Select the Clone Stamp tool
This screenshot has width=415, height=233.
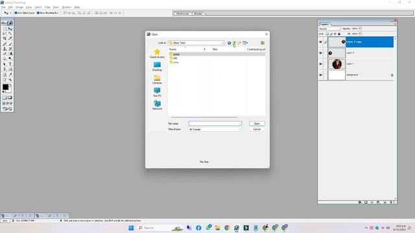(x=5, y=49)
